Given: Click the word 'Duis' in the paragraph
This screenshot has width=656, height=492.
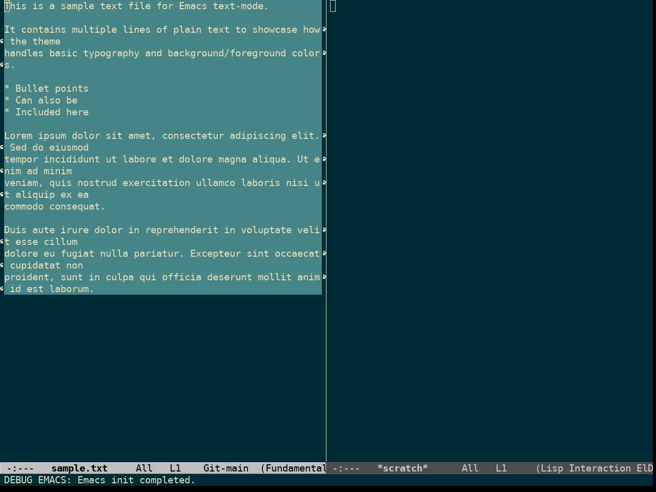Looking at the screenshot, I should [x=15, y=230].
